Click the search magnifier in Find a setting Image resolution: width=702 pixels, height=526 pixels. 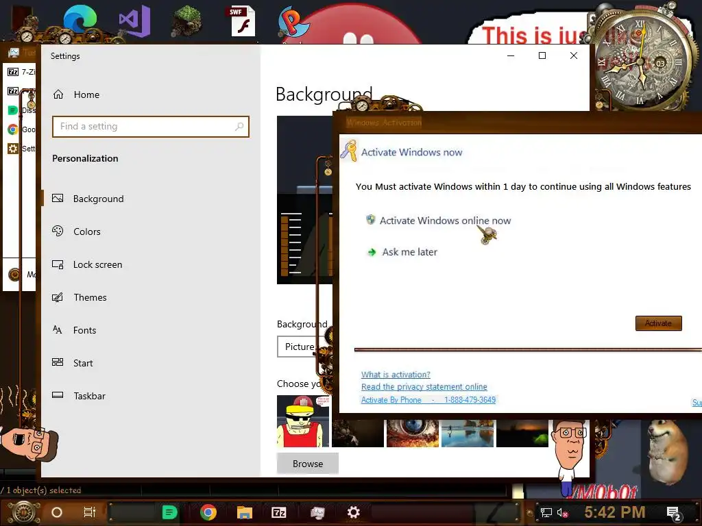(239, 127)
